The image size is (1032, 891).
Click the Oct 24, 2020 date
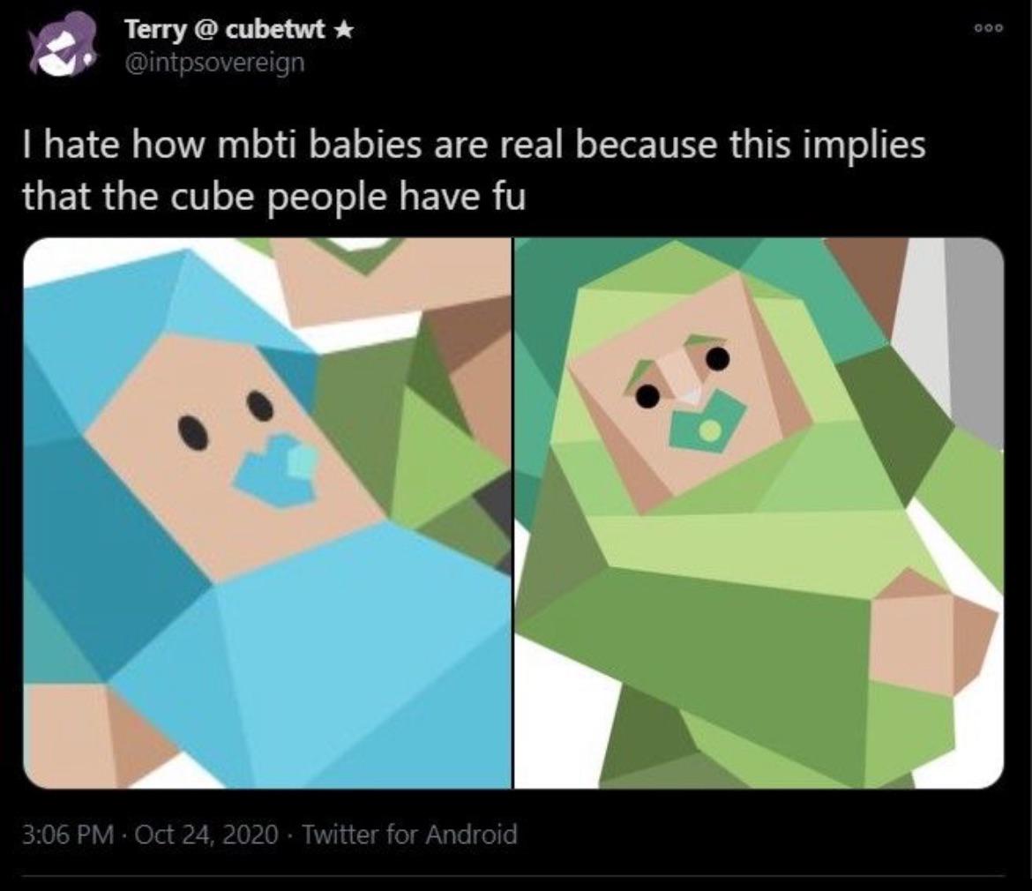(206, 833)
